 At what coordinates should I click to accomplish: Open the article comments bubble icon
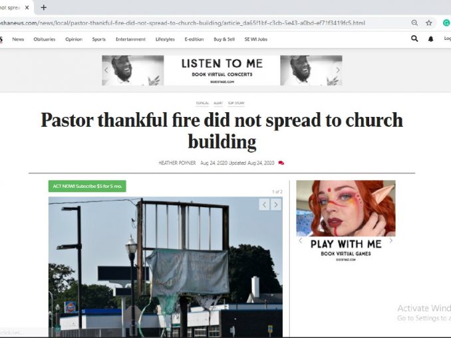(x=281, y=163)
